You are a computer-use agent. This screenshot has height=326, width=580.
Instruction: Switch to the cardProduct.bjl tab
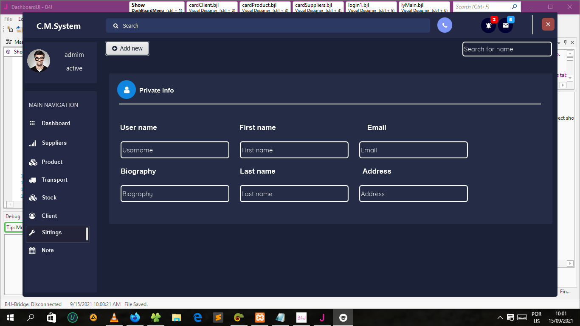pos(265,7)
